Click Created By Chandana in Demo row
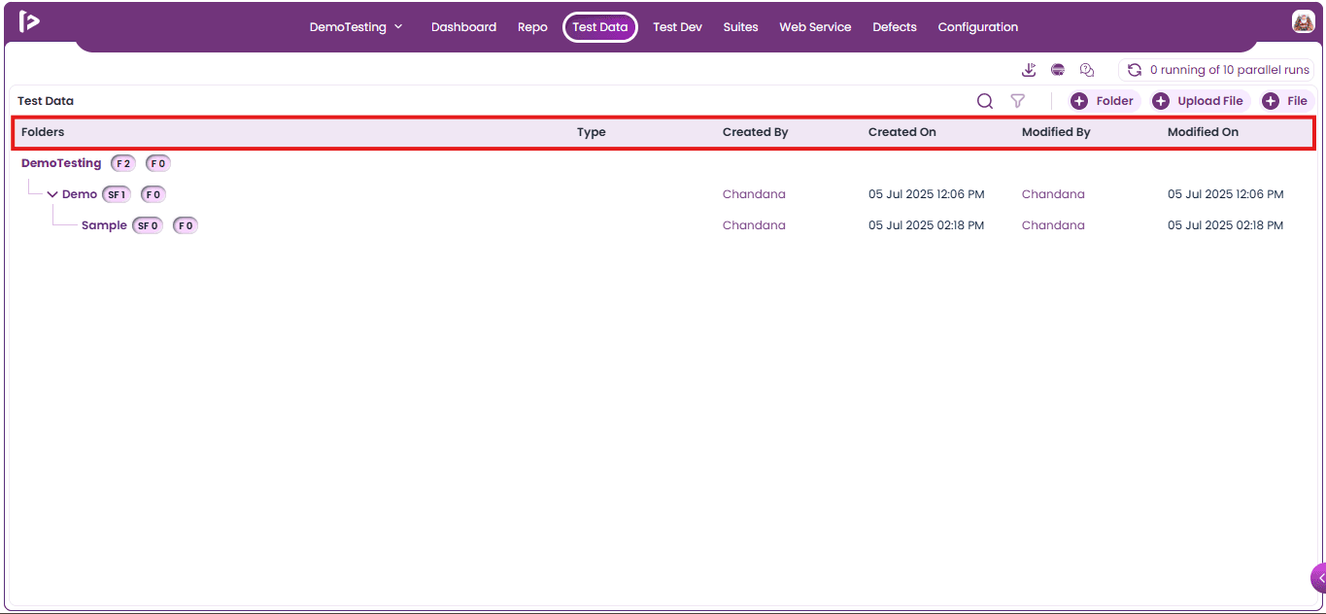 click(x=754, y=194)
